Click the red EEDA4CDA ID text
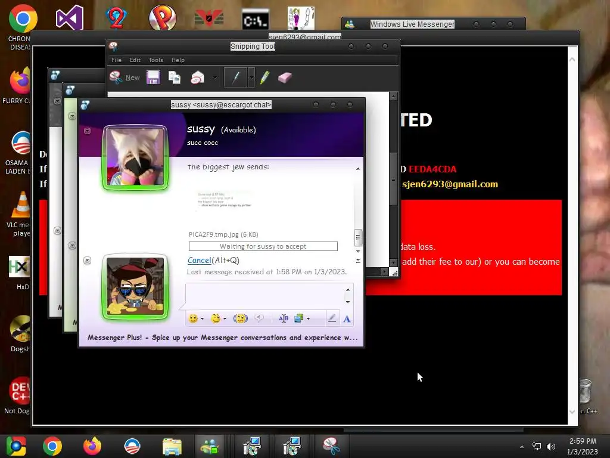This screenshot has height=458, width=610. pos(432,169)
